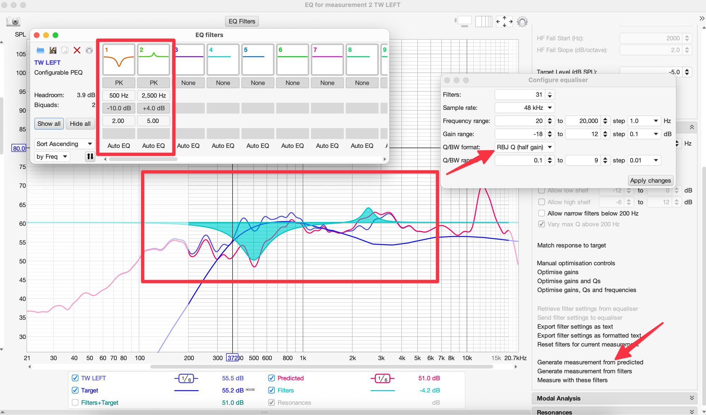Click the red X delete filters icon

click(77, 50)
